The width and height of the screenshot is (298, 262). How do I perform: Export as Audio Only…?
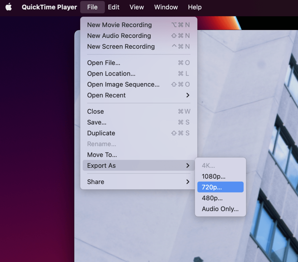(x=220, y=209)
